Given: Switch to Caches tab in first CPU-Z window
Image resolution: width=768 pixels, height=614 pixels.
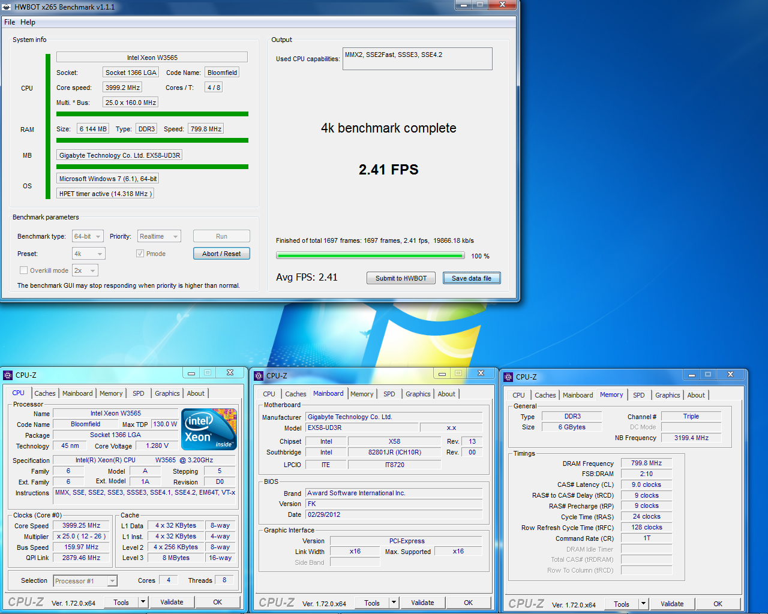Looking at the screenshot, I should click(45, 393).
